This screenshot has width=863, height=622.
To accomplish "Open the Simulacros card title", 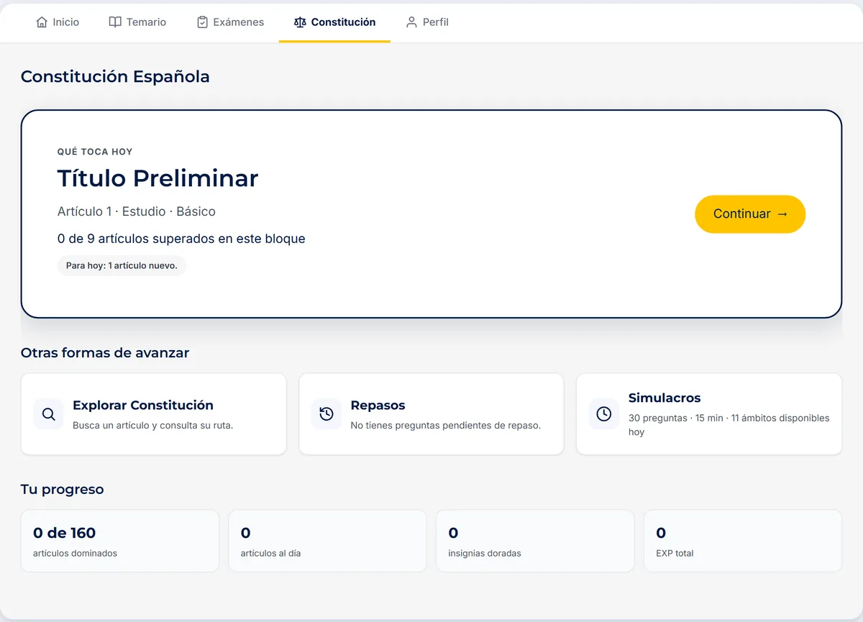I will pyautogui.click(x=665, y=398).
